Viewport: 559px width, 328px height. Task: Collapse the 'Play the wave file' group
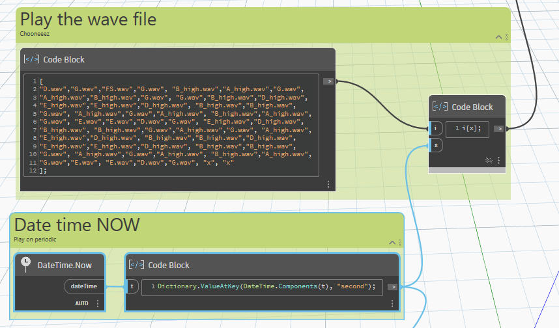pyautogui.click(x=498, y=36)
